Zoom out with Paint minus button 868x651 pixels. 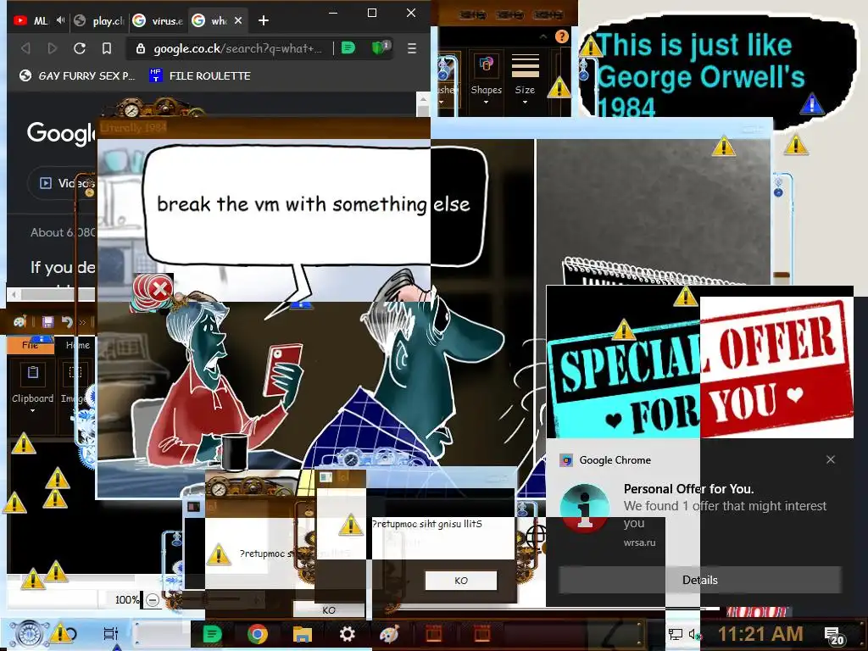pyautogui.click(x=153, y=599)
